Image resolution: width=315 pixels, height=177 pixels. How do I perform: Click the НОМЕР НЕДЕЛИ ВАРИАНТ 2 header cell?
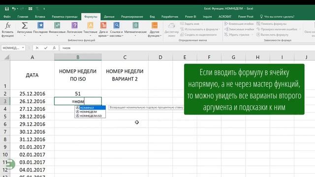pyautogui.click(x=125, y=75)
